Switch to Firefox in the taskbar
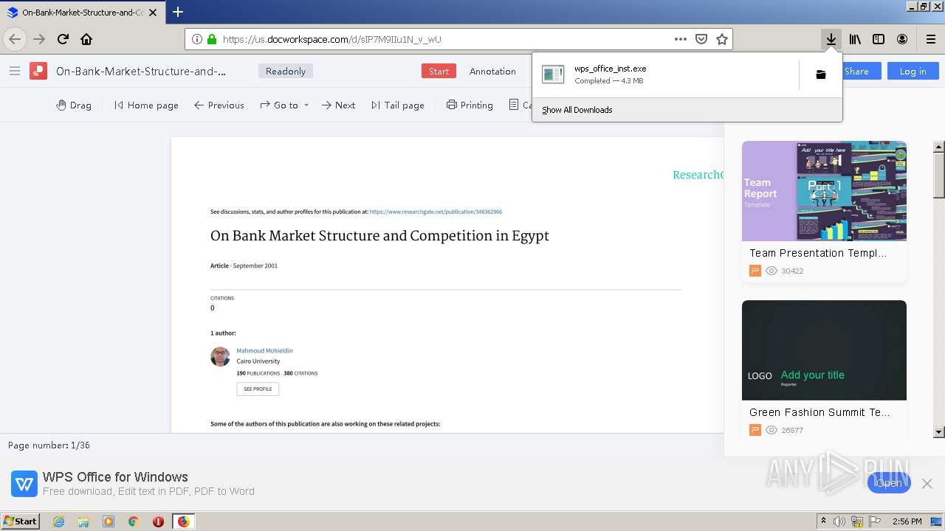Viewport: 945px width, 531px height. (183, 521)
